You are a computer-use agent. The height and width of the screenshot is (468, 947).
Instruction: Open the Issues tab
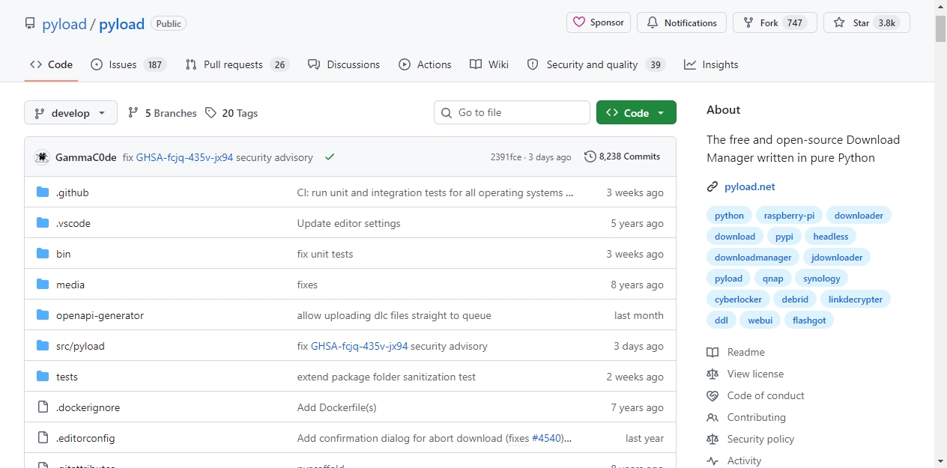click(x=128, y=64)
